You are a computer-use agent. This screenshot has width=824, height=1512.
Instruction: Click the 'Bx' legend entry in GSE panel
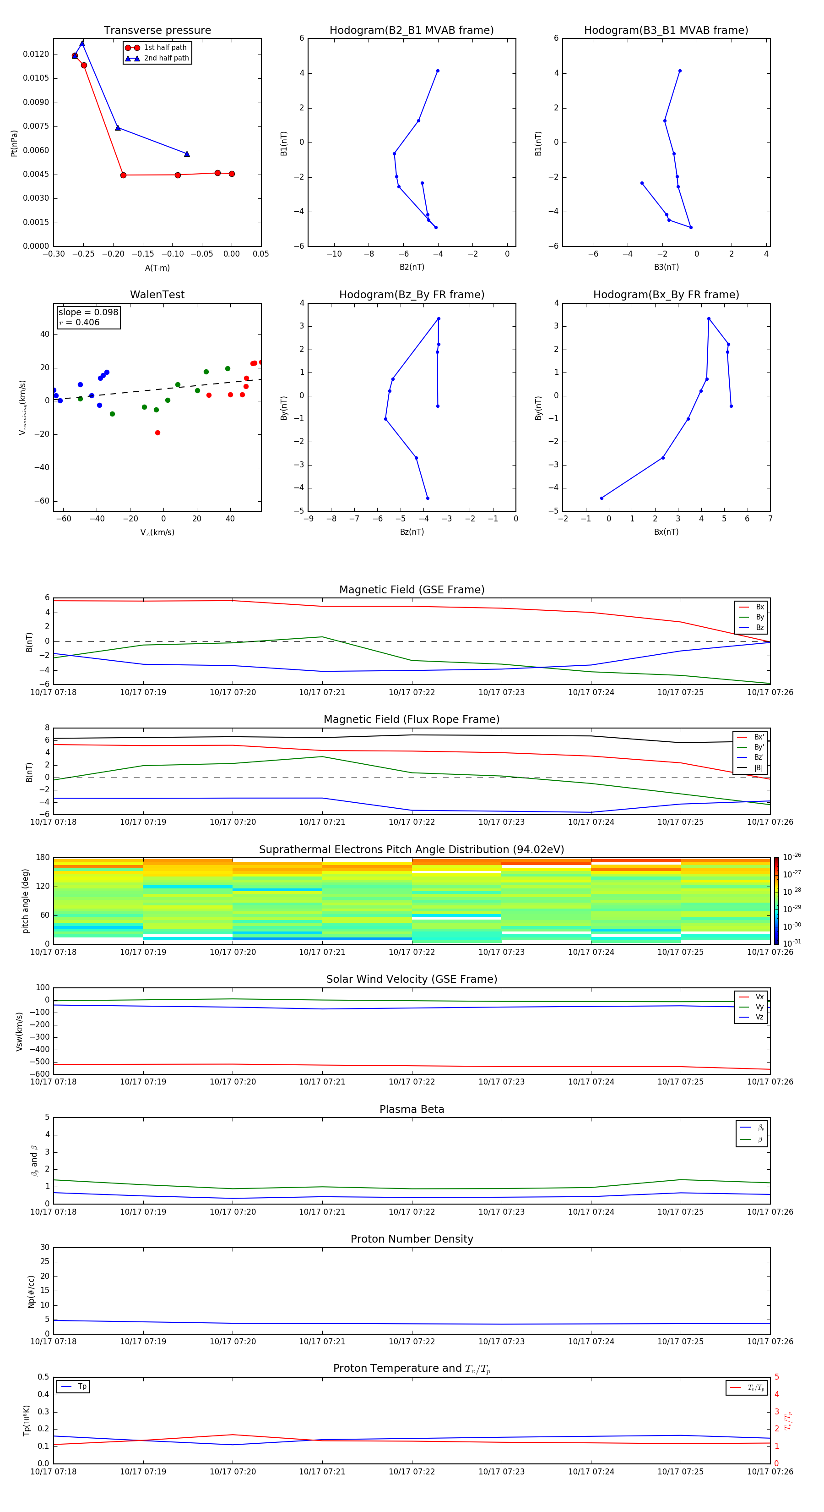click(751, 607)
